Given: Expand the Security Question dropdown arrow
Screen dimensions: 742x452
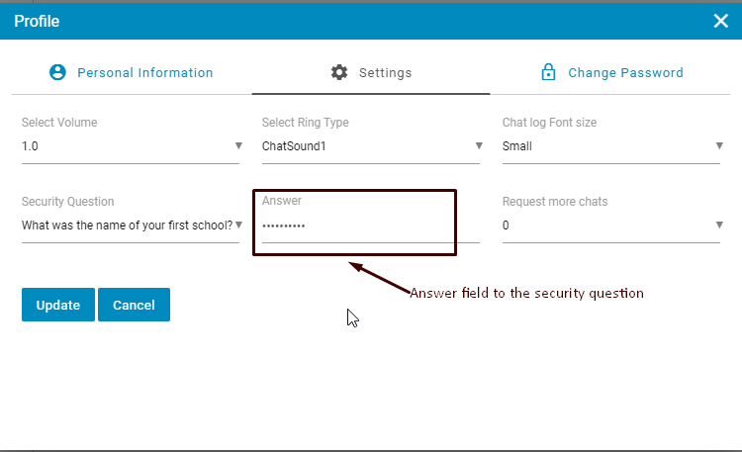Looking at the screenshot, I should pyautogui.click(x=237, y=225).
